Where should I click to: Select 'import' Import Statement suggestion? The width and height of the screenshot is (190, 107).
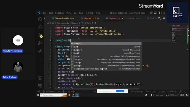[x=106, y=50]
